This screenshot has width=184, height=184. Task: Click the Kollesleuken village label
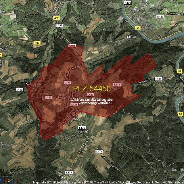(x=34, y=84)
